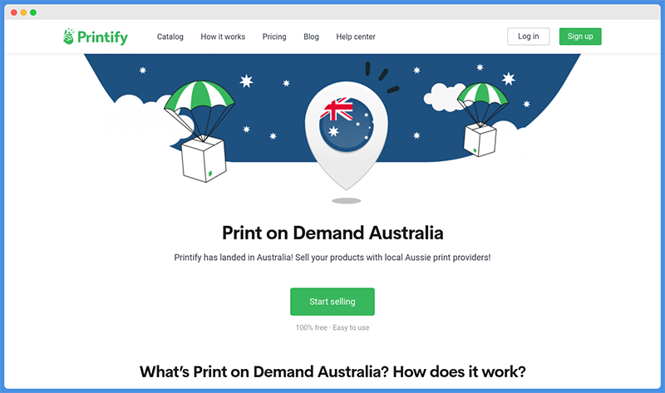Minimize window with the yellow button
Image resolution: width=665 pixels, height=393 pixels.
pos(23,12)
